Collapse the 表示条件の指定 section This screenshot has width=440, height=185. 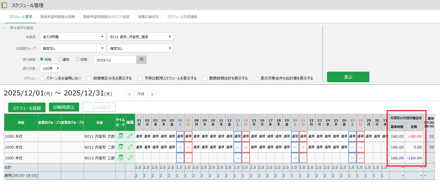point(4,28)
